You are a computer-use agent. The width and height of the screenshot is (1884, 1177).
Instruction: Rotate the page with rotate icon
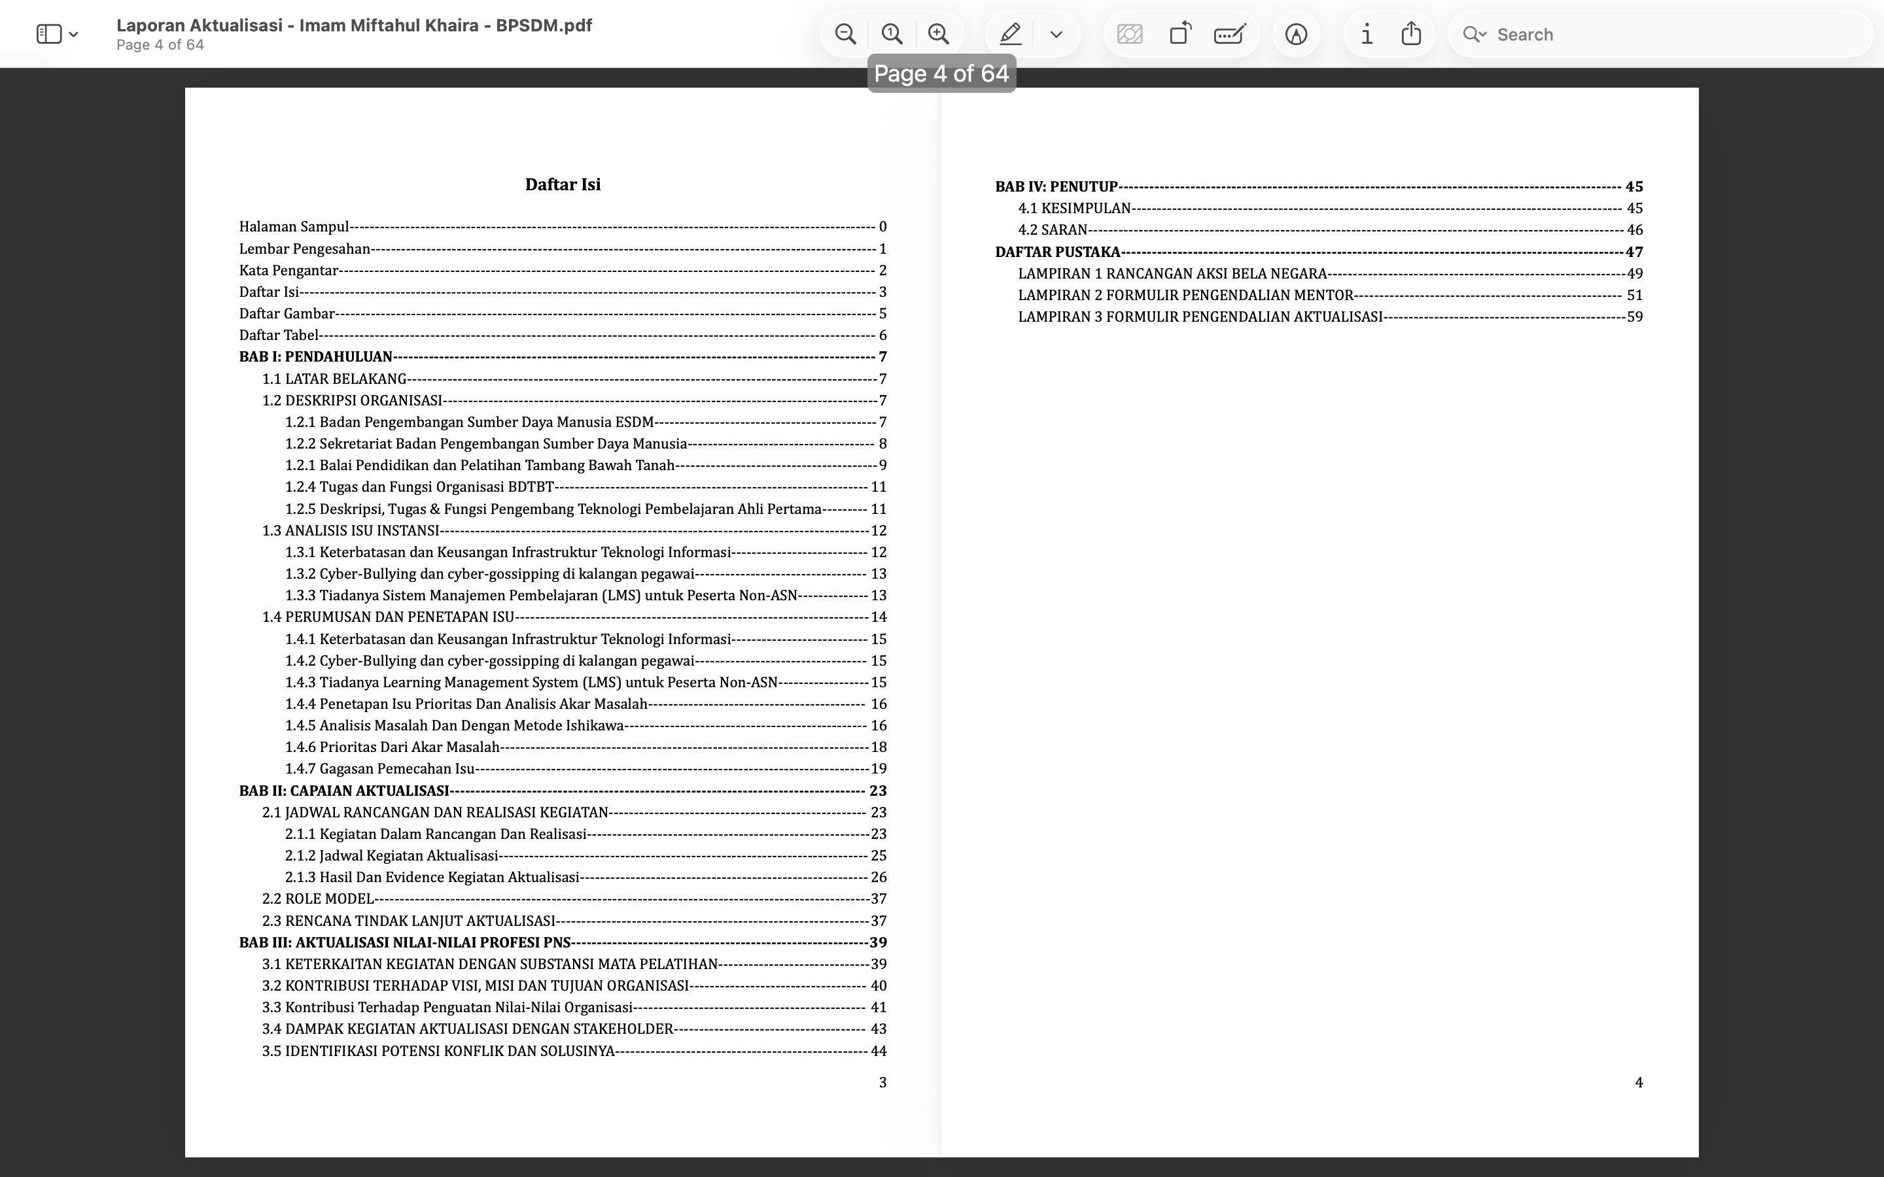(1180, 34)
